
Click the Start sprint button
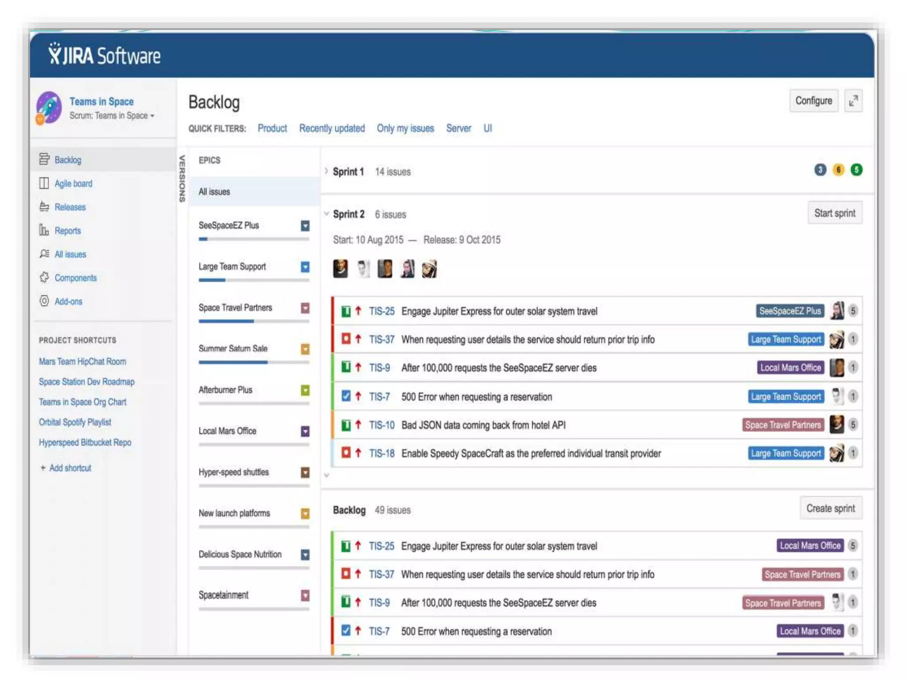click(x=834, y=213)
